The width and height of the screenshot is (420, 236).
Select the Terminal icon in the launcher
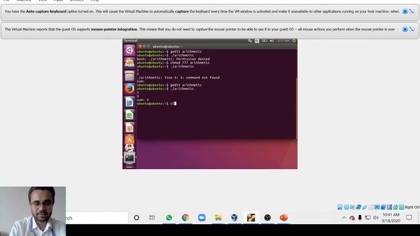click(x=129, y=158)
